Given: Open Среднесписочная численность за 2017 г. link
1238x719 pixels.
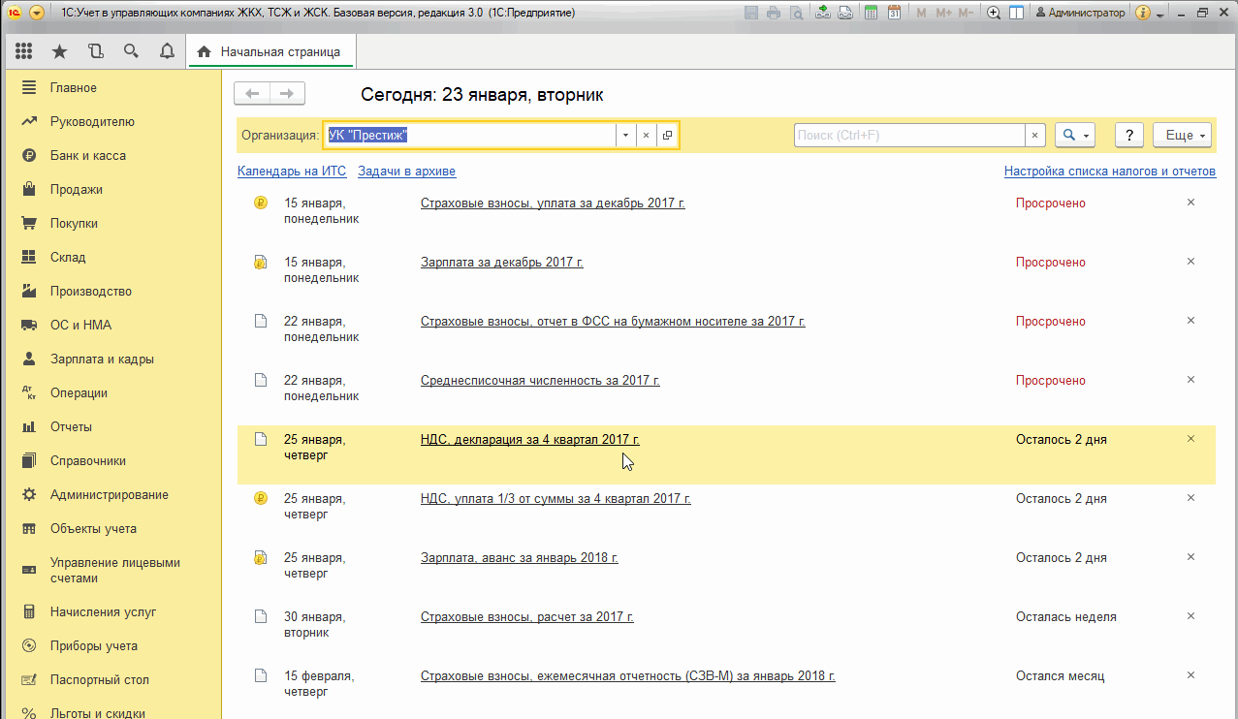Looking at the screenshot, I should tap(540, 381).
